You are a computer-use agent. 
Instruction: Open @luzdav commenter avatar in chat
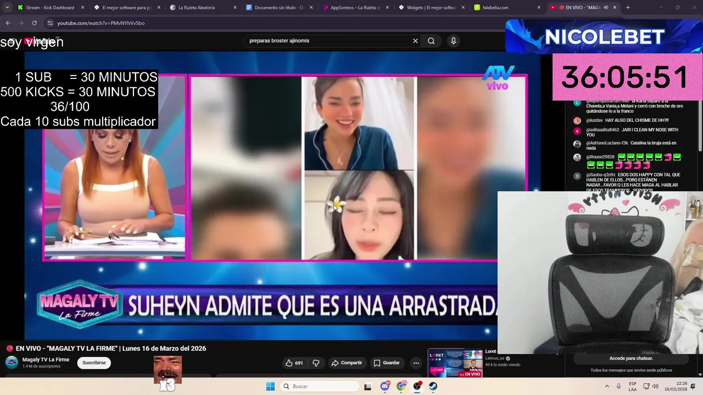577,120
